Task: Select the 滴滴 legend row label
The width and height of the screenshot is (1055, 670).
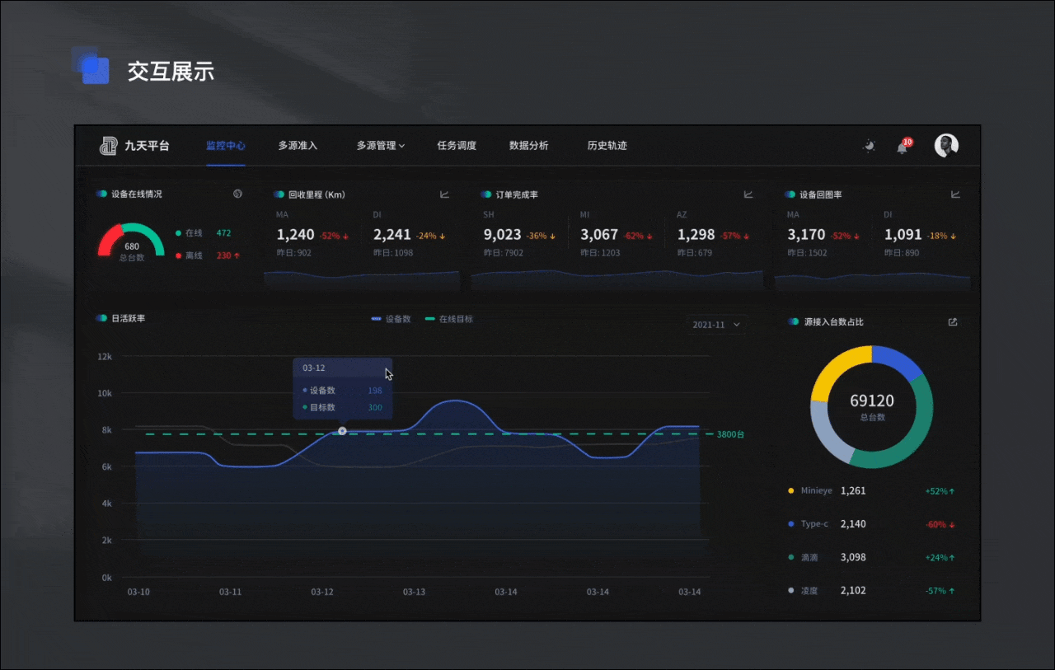Action: (x=809, y=558)
